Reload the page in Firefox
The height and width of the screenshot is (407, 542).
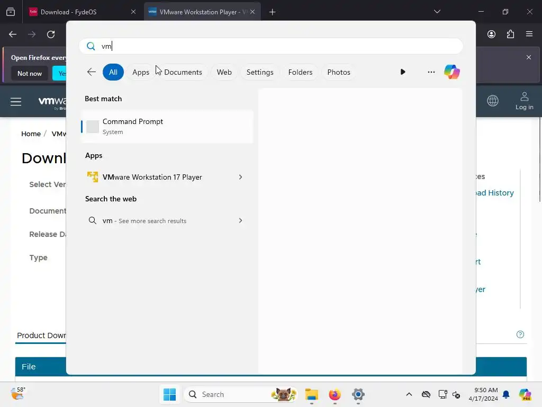point(51,34)
